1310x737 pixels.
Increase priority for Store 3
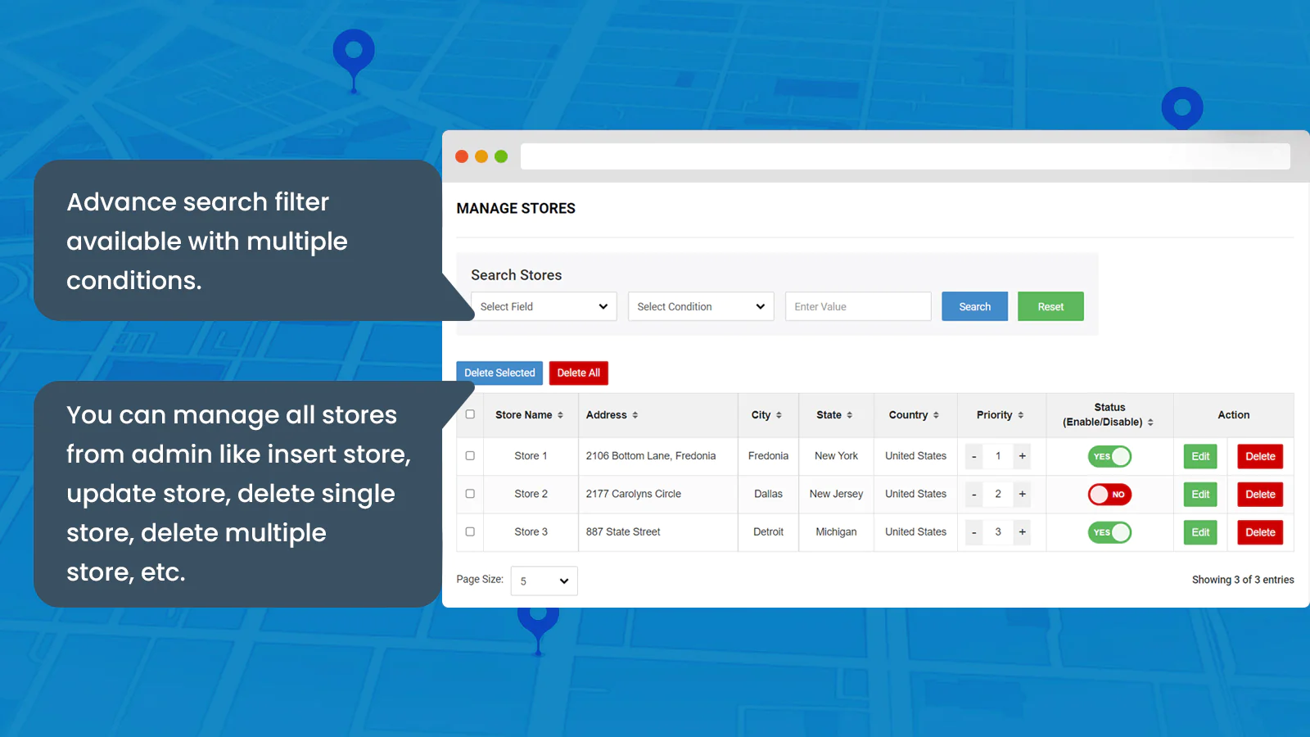click(x=1022, y=532)
